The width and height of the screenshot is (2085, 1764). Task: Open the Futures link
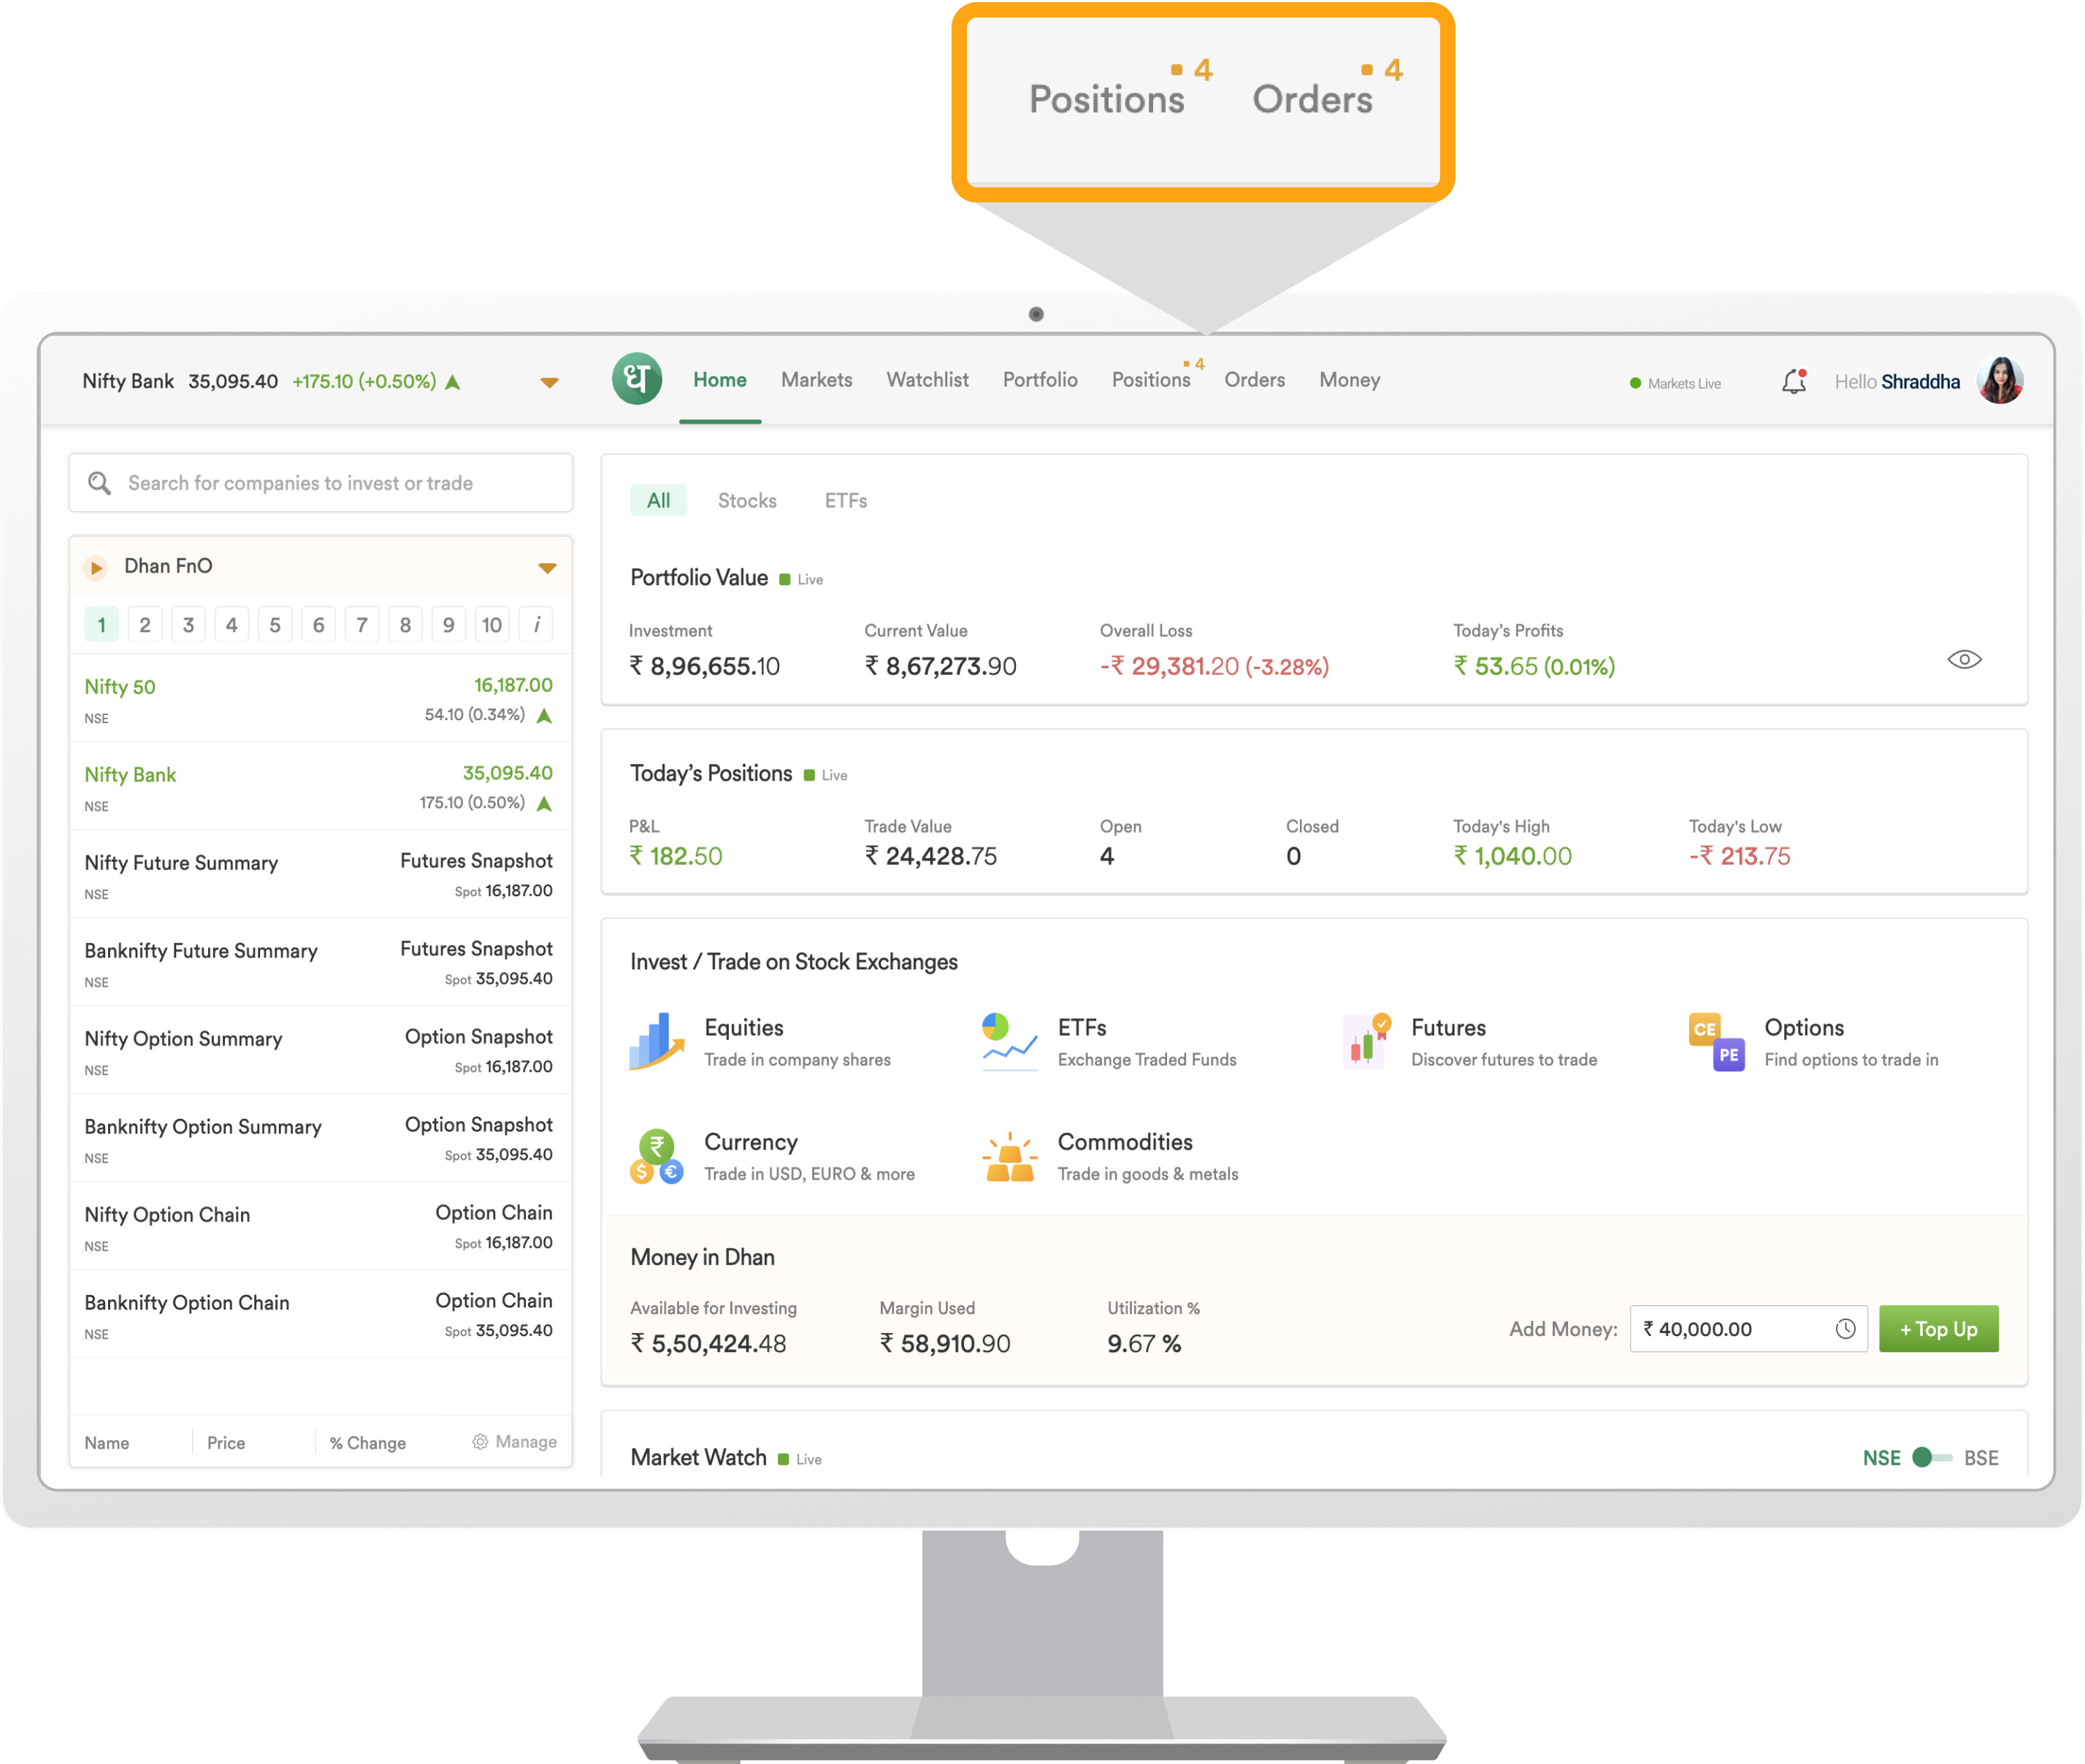[x=1448, y=1028]
